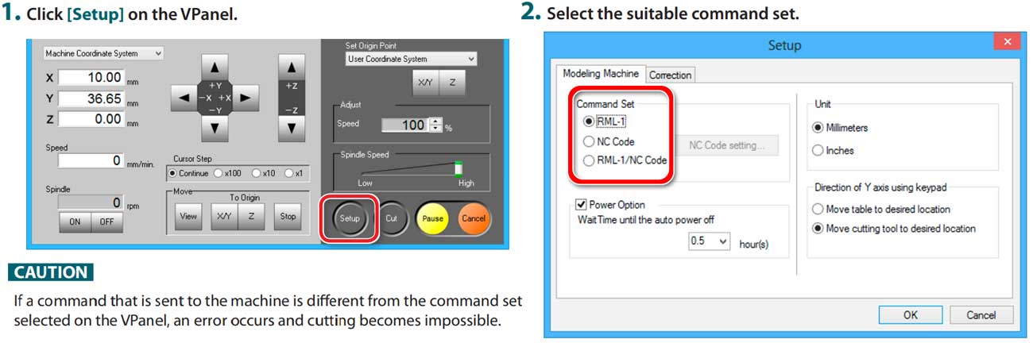The image size is (1033, 343).
Task: Switch to the Modeling Machine tab
Action: pyautogui.click(x=601, y=74)
